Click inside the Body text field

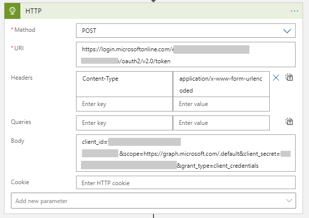186,153
